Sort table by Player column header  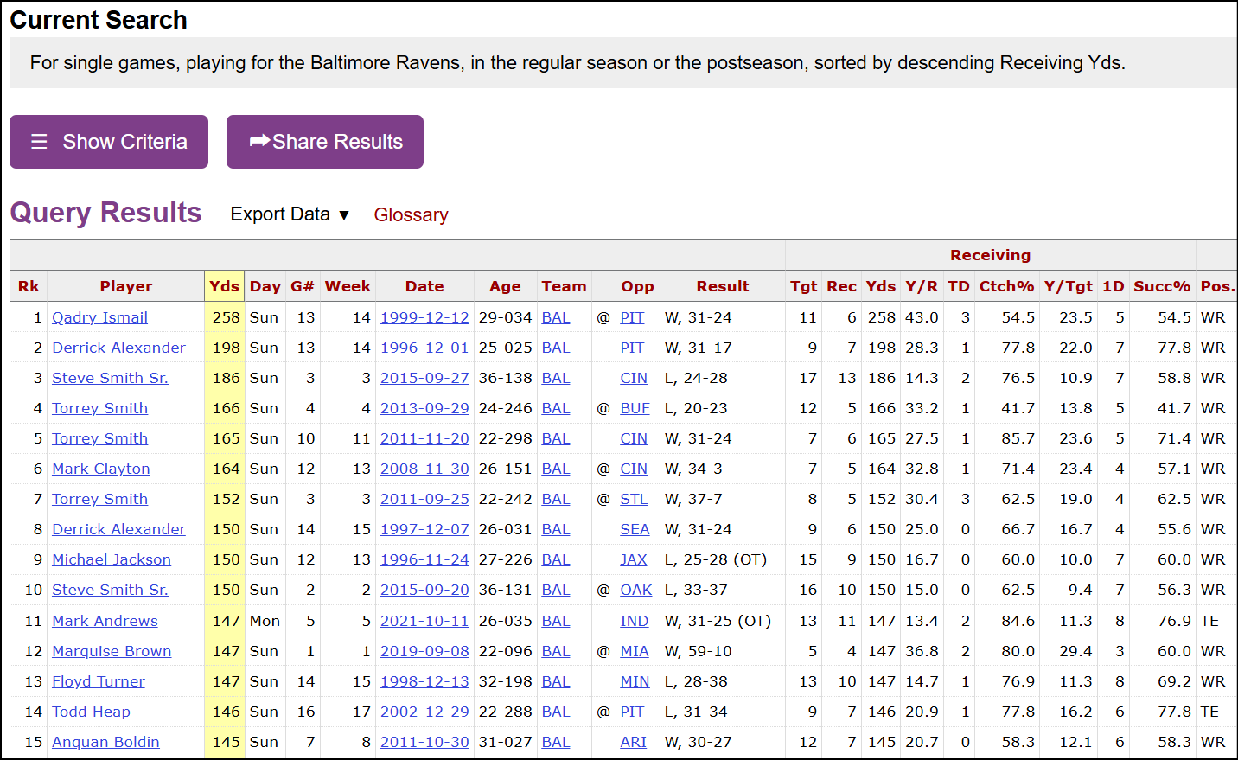(125, 286)
